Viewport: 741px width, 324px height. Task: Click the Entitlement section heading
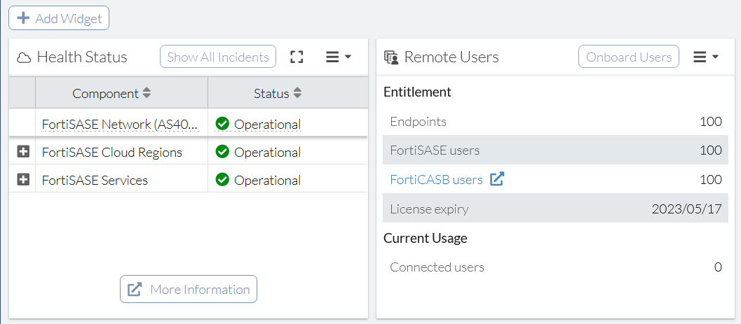(x=417, y=92)
